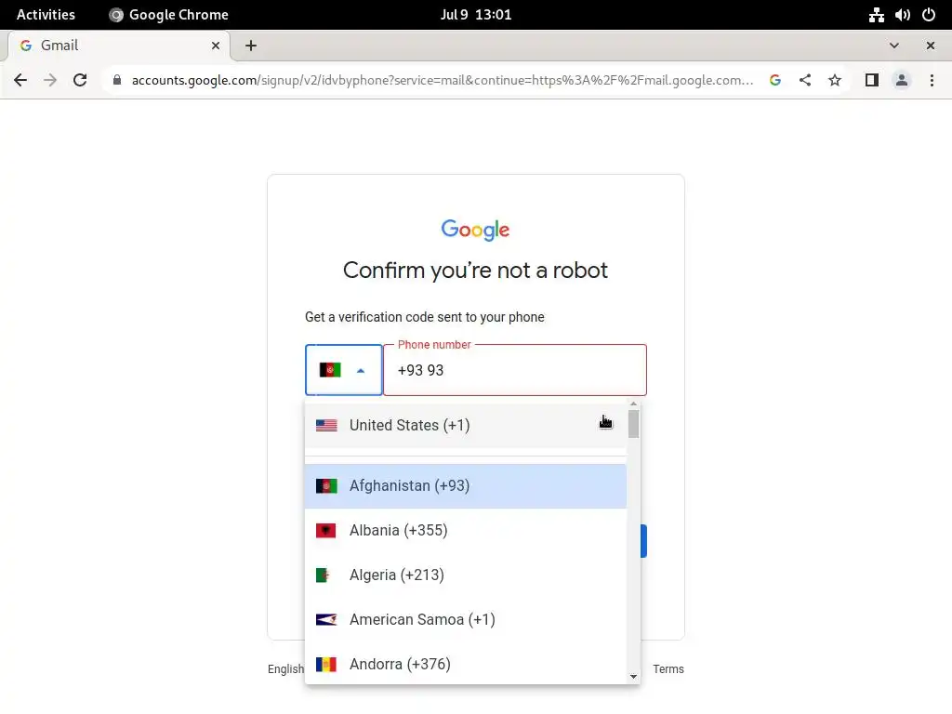The height and width of the screenshot is (714, 952).
Task: Go back to the previous page
Action: 20,80
